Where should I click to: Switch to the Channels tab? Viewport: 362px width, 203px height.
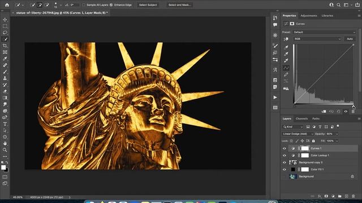(301, 119)
